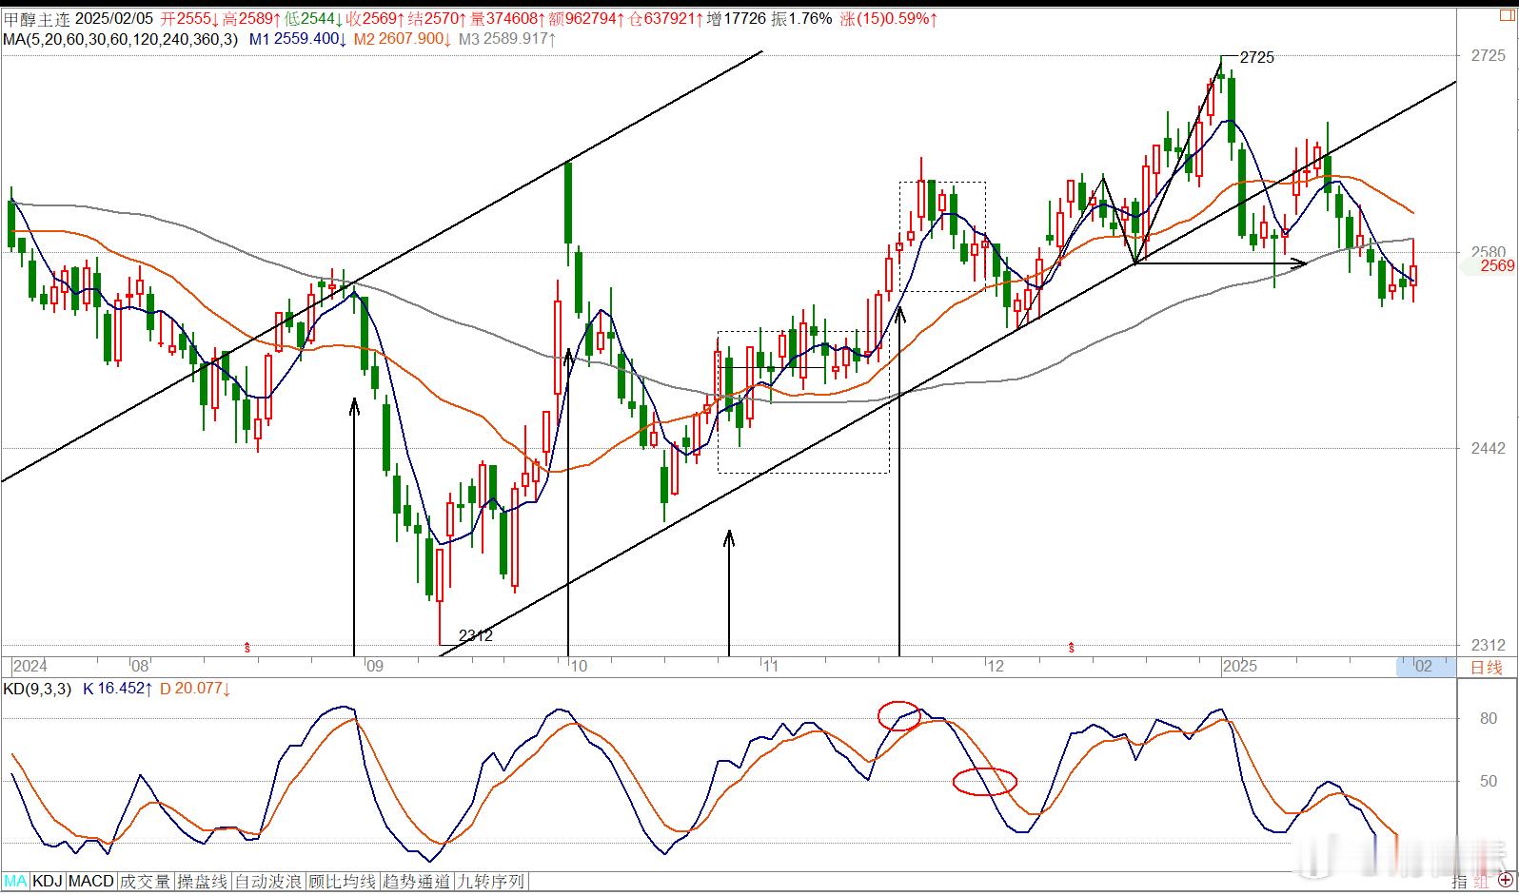Click the 额962794 turnover value
The image size is (1519, 895).
coord(587,18)
